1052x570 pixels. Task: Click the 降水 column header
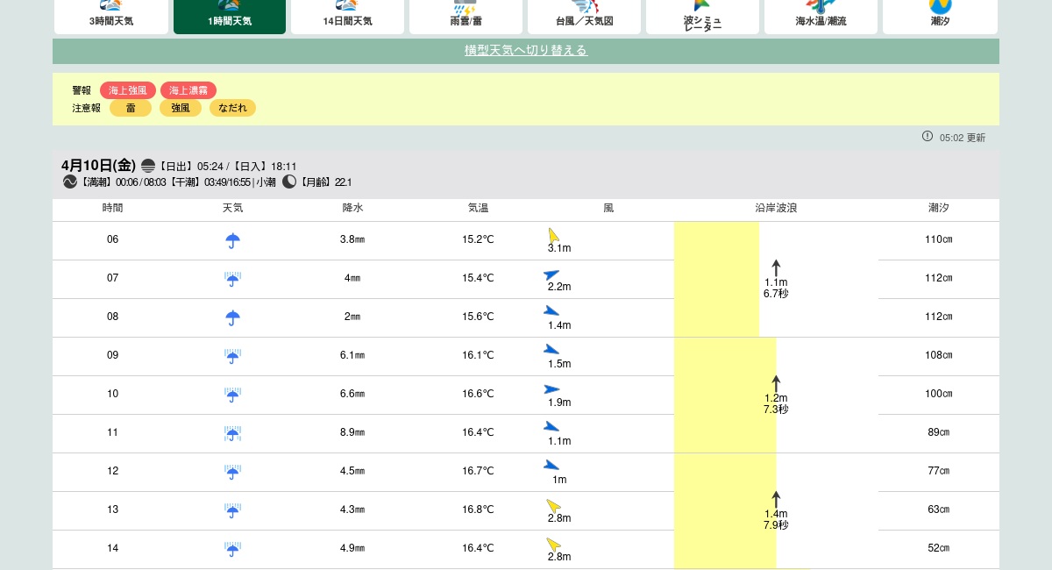pyautogui.click(x=352, y=208)
